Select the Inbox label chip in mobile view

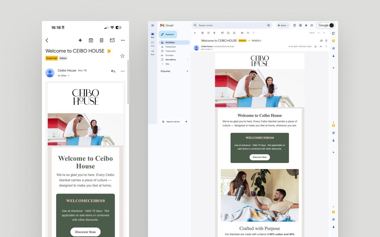[x=63, y=58]
